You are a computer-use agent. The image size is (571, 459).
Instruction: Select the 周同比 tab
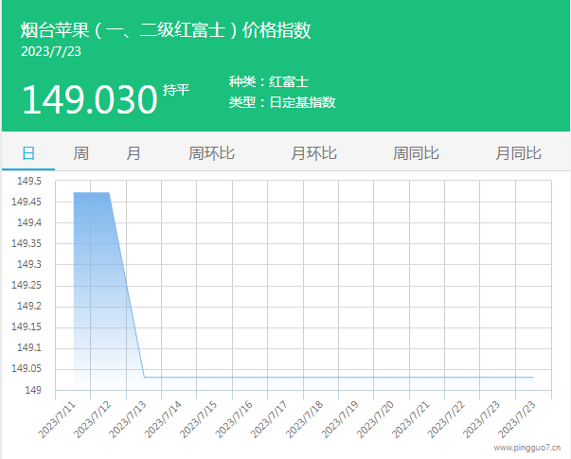[x=417, y=153]
